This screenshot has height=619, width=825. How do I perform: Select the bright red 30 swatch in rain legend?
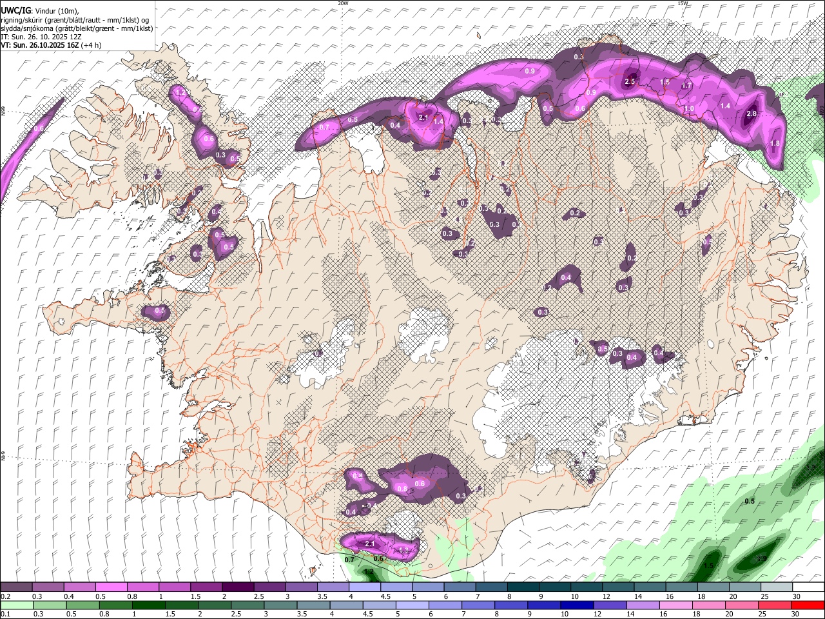808,605
